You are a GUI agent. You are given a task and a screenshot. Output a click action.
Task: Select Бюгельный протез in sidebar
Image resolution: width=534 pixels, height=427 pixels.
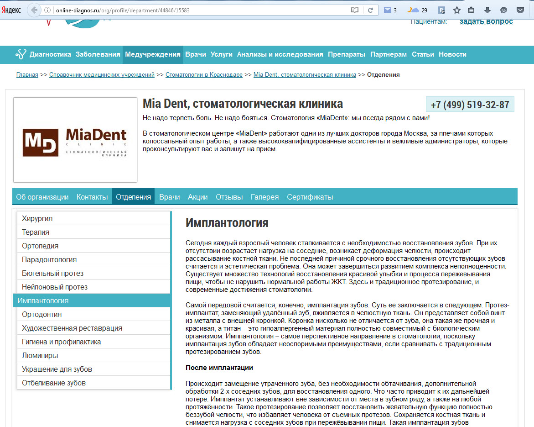click(93, 273)
